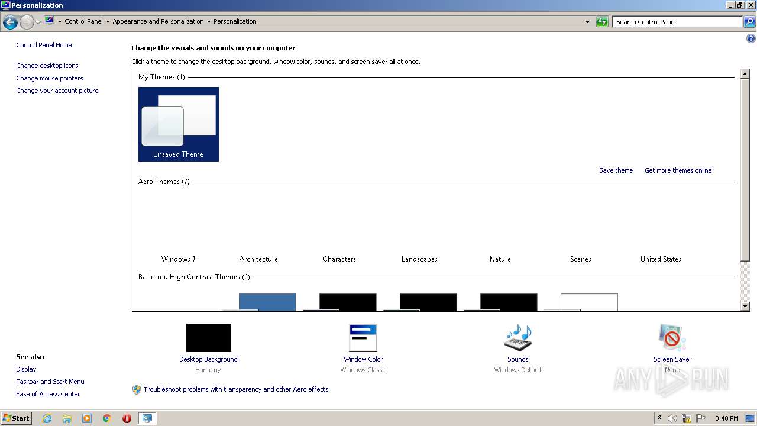This screenshot has height=426, width=757.
Task: Navigate to Appearance and Personalization breadcrumb
Action: 158,21
